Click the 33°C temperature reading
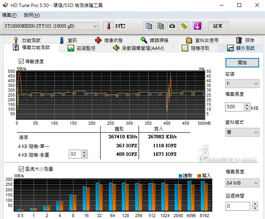 tap(120, 26)
